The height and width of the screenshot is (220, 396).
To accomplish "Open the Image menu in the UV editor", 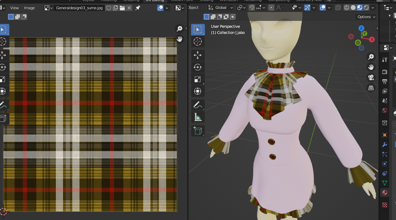I will (29, 8).
